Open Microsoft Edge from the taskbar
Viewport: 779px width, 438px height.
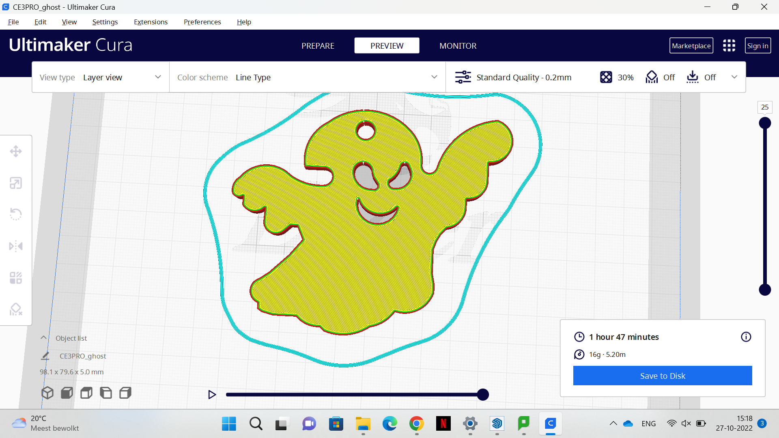tap(390, 424)
